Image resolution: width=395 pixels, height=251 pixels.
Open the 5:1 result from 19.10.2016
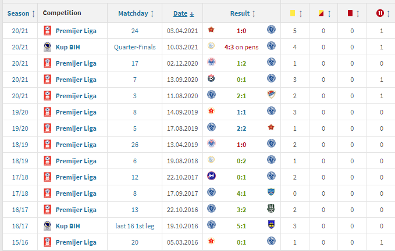point(241,226)
